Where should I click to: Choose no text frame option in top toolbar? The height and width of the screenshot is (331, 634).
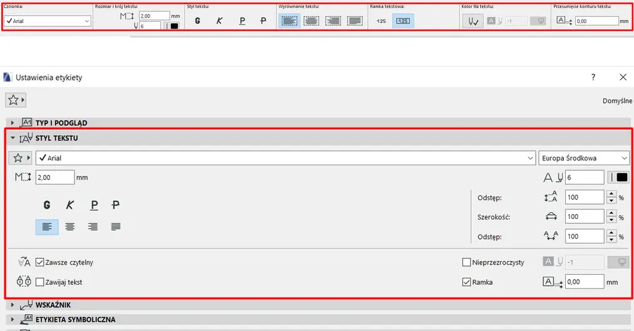click(381, 21)
